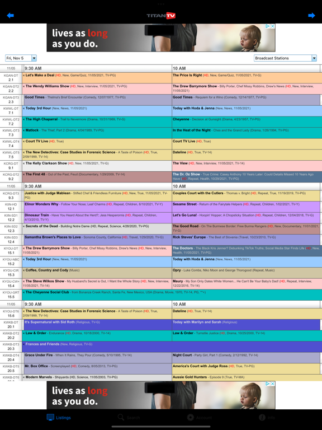This screenshot has height=430, width=322.
Task: Open Dinosaur Train listing
Action: pos(97,218)
